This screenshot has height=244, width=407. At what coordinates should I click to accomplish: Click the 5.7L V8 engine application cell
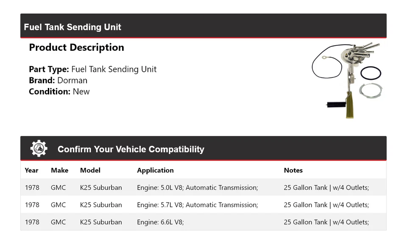click(197, 205)
